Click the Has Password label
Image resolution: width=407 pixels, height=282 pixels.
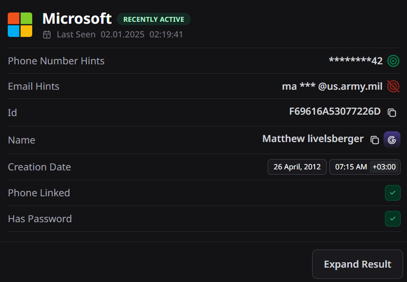[x=40, y=219]
